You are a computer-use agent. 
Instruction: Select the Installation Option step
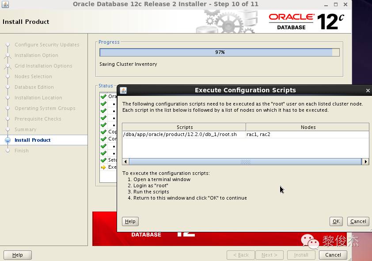click(x=36, y=55)
